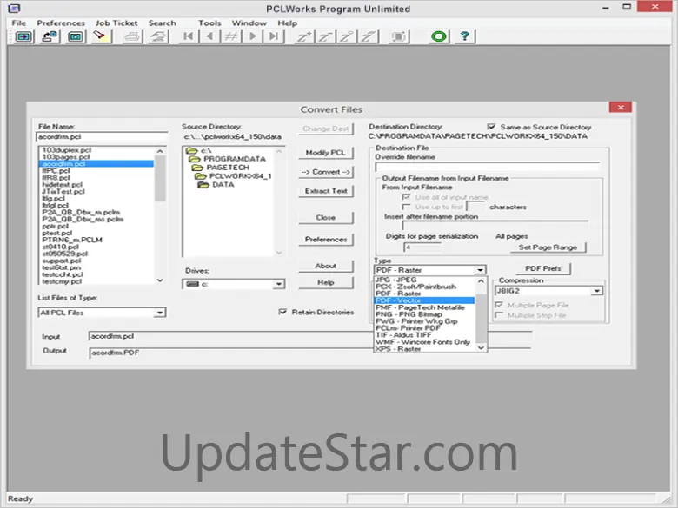678x508 pixels.
Task: Open the Window menu
Action: [249, 23]
